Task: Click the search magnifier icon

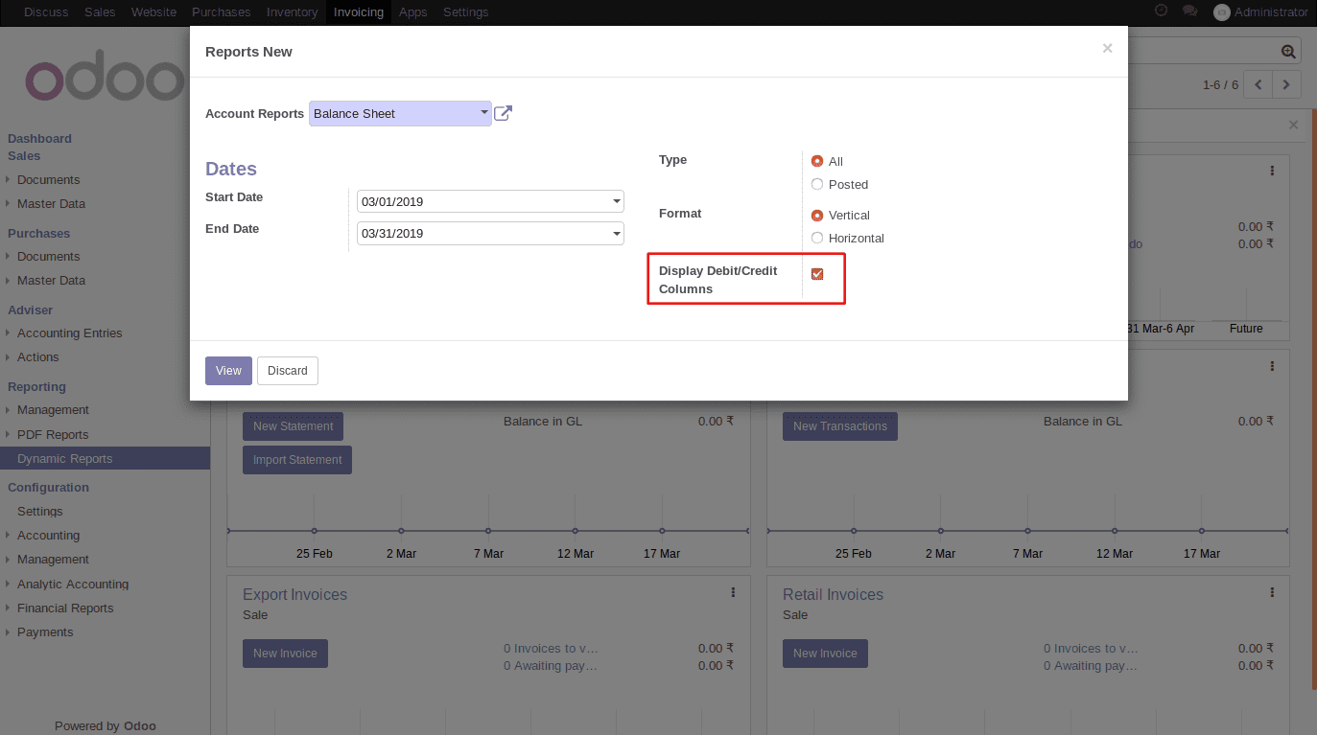Action: tap(1288, 52)
